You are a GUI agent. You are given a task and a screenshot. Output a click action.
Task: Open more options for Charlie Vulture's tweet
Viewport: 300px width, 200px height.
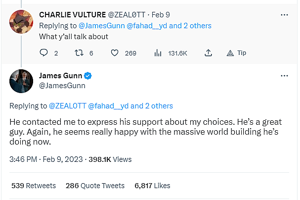coord(284,15)
